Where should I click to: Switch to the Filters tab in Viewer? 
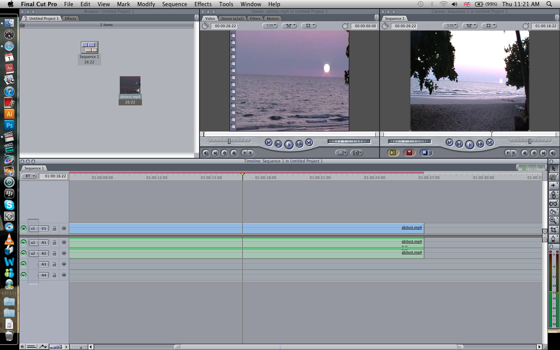255,18
